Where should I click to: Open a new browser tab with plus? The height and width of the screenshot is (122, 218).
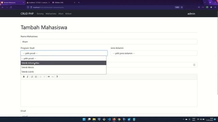pos(79,2)
